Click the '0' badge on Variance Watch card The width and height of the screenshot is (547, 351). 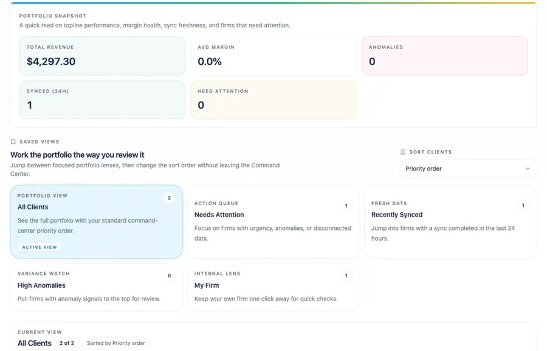169,276
